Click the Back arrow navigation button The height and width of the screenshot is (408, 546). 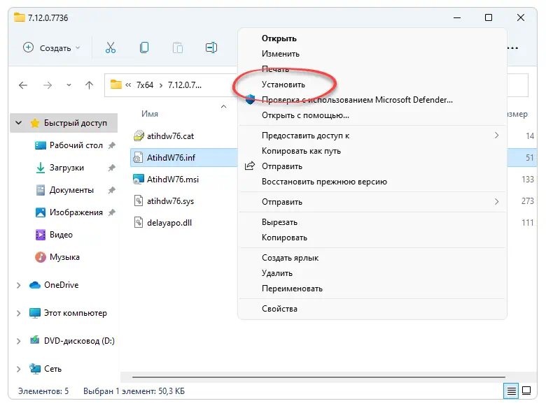(23, 85)
